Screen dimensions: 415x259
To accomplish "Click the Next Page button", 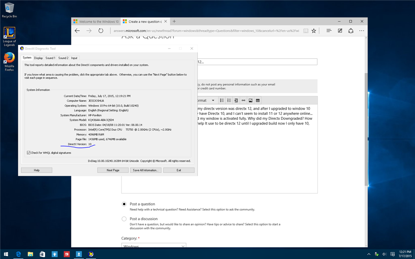I will click(113, 170).
